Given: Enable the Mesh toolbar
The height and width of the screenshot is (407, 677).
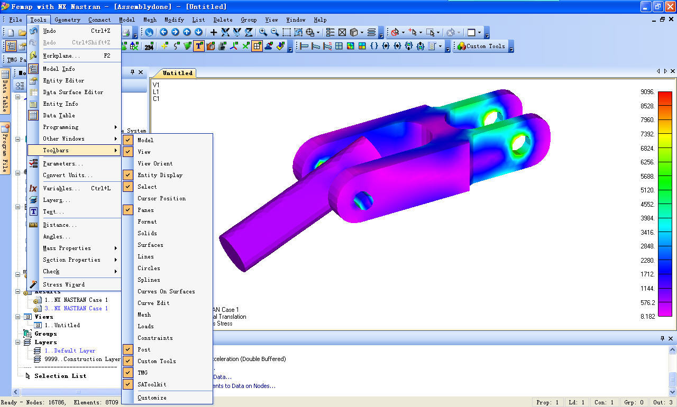Looking at the screenshot, I should click(167, 314).
